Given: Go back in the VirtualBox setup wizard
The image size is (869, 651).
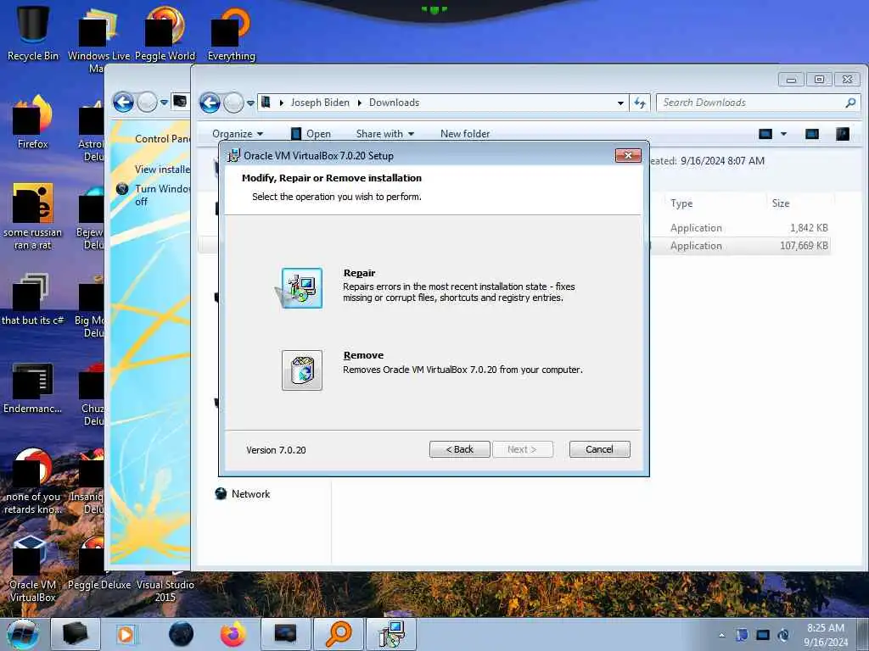Looking at the screenshot, I should click(459, 449).
